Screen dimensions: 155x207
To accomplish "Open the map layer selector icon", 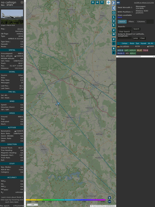I will tap(108, 2).
